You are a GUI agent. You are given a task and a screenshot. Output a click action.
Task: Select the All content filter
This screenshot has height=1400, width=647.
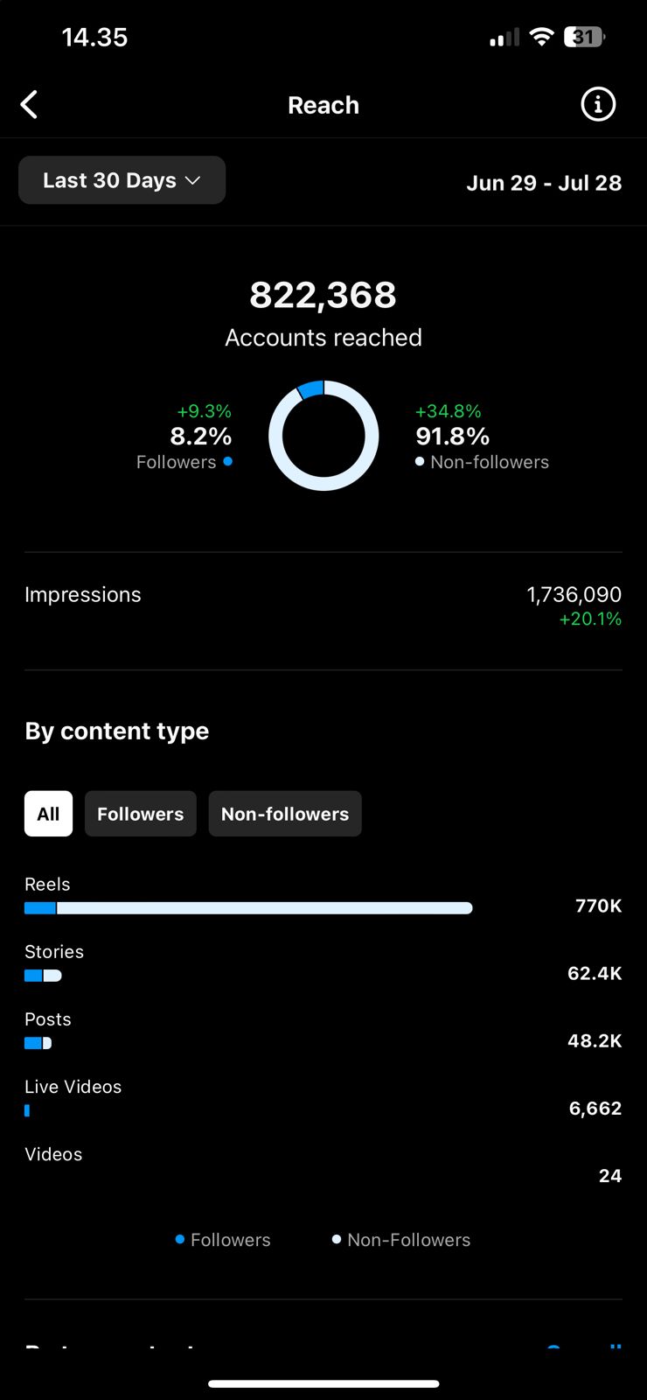pyautogui.click(x=48, y=814)
